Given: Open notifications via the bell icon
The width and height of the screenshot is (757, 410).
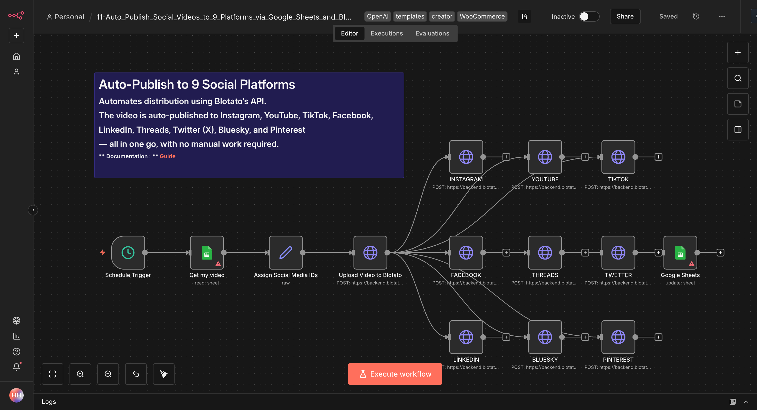Looking at the screenshot, I should pyautogui.click(x=16, y=367).
